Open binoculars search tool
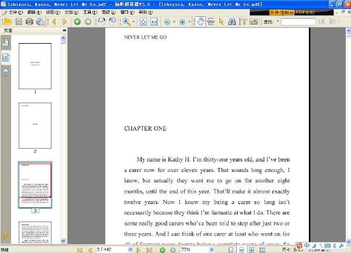 232,22
